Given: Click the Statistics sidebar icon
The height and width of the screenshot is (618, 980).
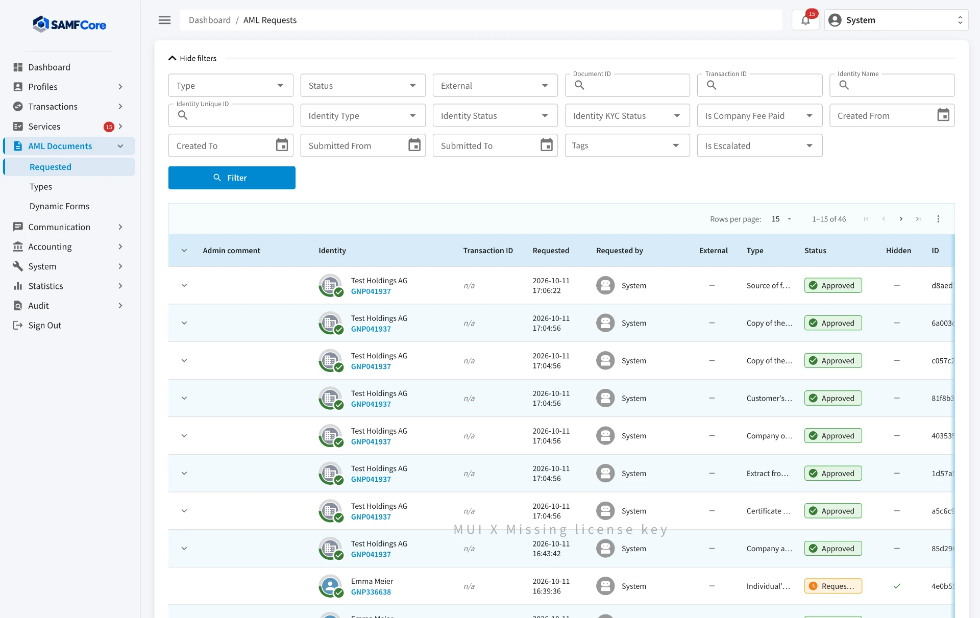Looking at the screenshot, I should (18, 286).
